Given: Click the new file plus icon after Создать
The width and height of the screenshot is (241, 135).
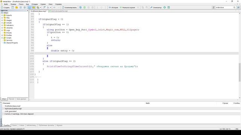Looking at the screenshot, I should click(12, 7).
